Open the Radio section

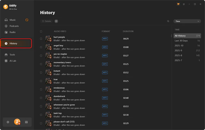click(13, 32)
